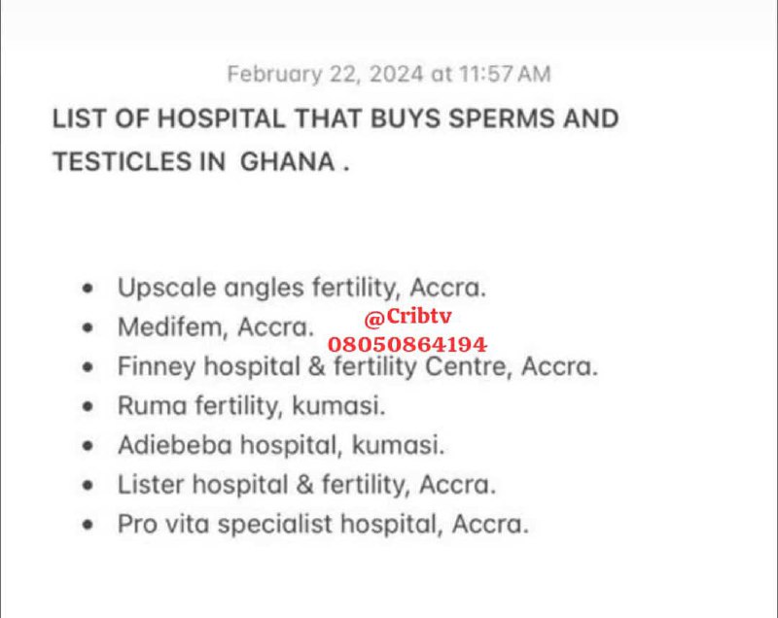Click the bullet beside Lister hospital

click(88, 485)
